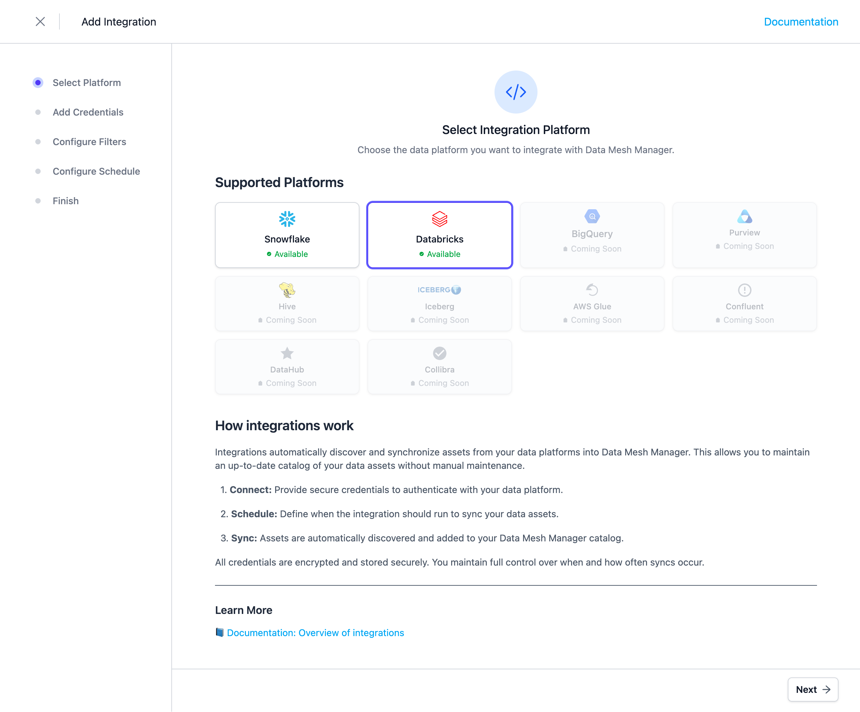Image resolution: width=860 pixels, height=712 pixels.
Task: Click the code integration icon above the title
Action: tap(516, 92)
